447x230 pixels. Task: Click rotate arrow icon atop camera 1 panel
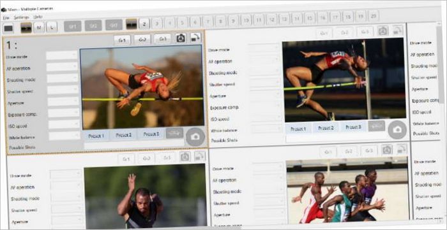(195, 38)
